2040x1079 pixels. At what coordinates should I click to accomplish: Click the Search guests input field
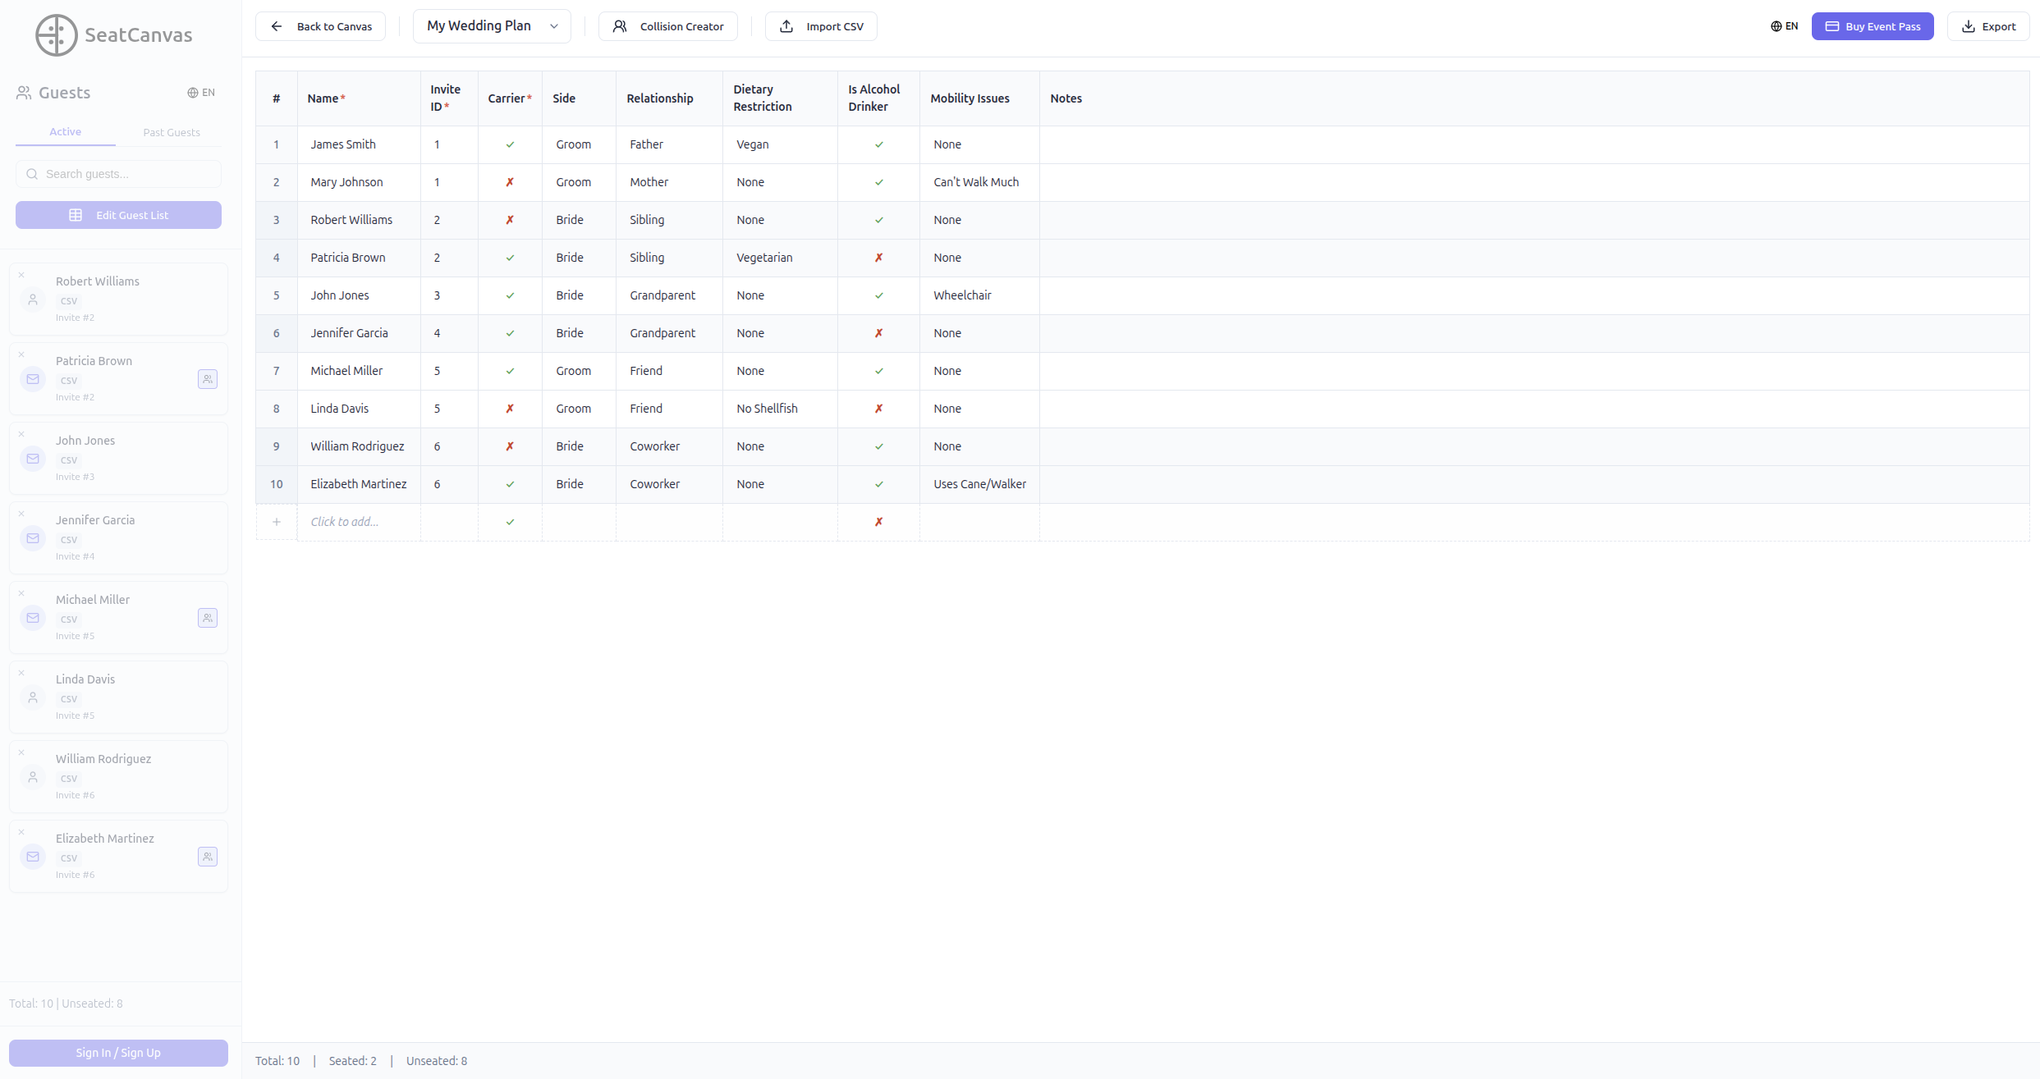point(119,174)
